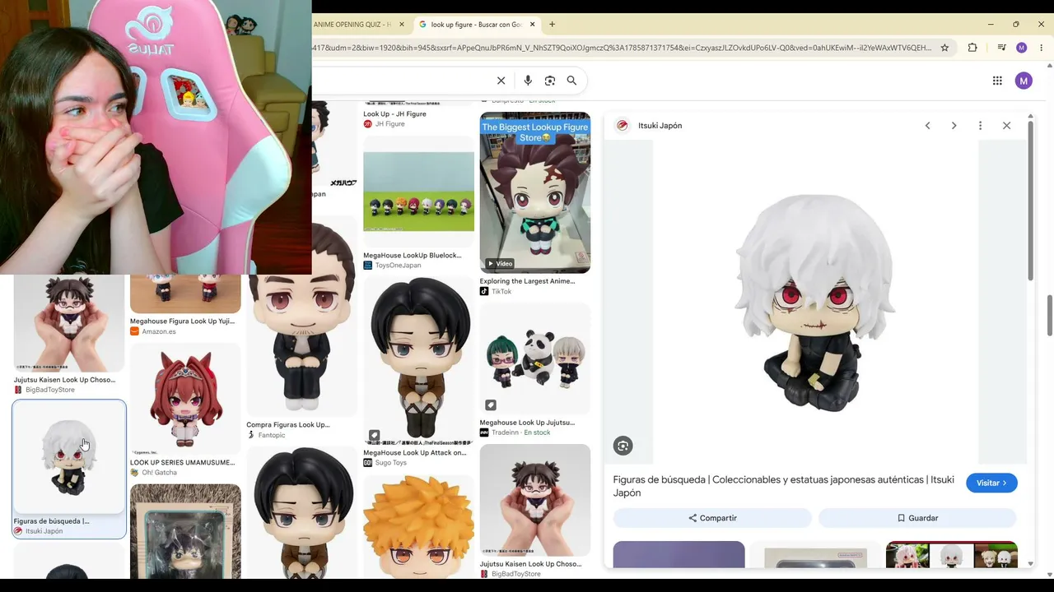The width and height of the screenshot is (1054, 592).
Task: Search by image with the camera icon in the search box
Action: 550,81
